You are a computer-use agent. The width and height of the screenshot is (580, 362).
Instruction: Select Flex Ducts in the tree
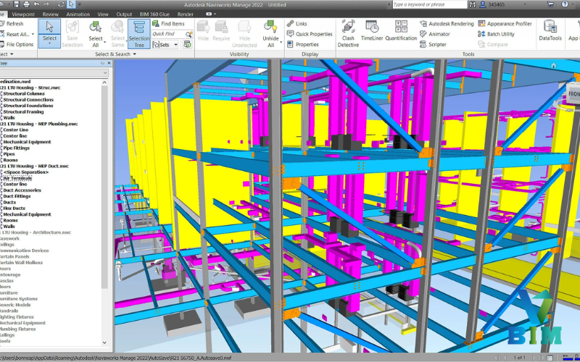[x=14, y=209]
